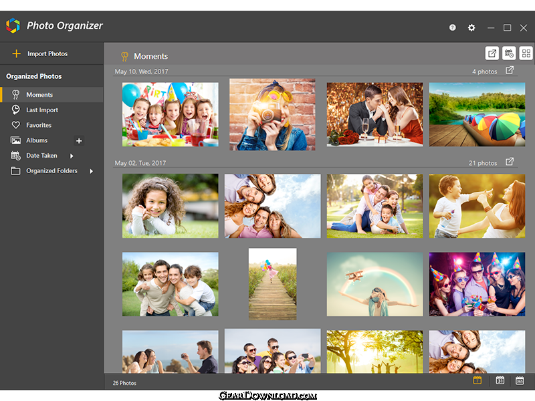
Task: Select the family piggyback photo
Action: click(171, 284)
